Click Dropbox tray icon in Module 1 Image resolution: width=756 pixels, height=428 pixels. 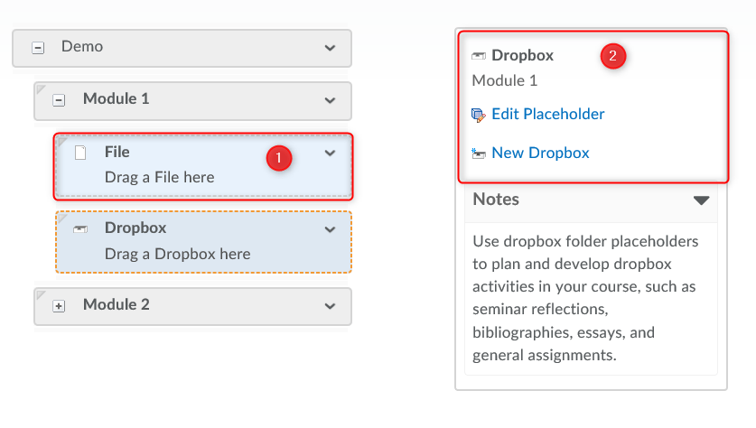pyautogui.click(x=80, y=229)
